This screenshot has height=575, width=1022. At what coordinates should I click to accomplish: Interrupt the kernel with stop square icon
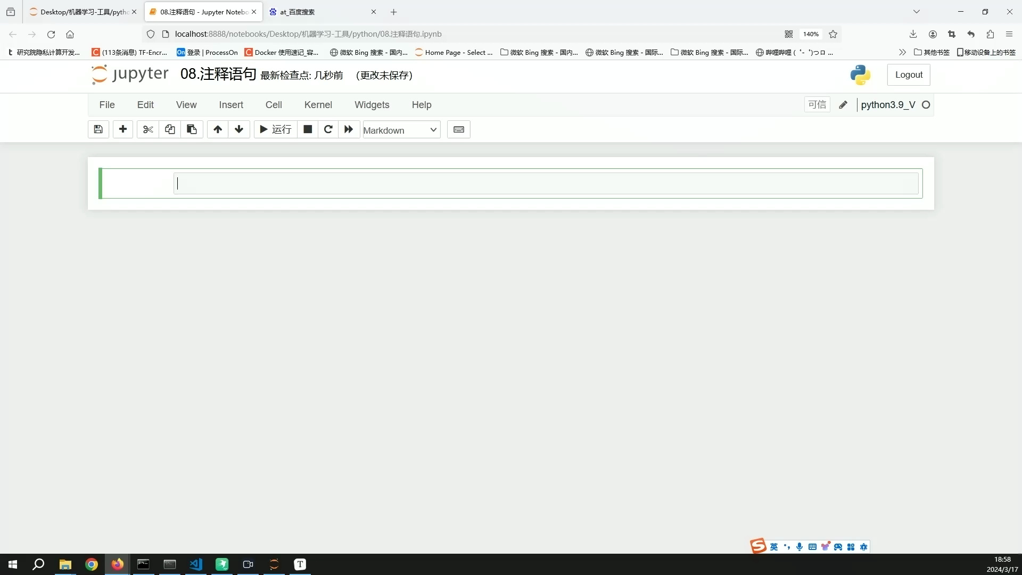pyautogui.click(x=308, y=129)
